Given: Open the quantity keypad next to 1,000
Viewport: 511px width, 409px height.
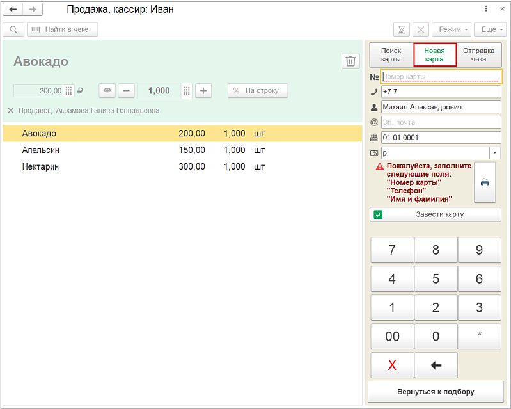Looking at the screenshot, I should (186, 91).
